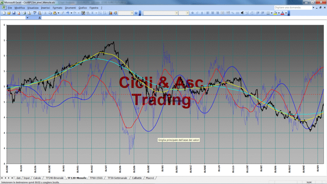
Task: Click the Decrease Decimal icon
Action: (x=252, y=13)
